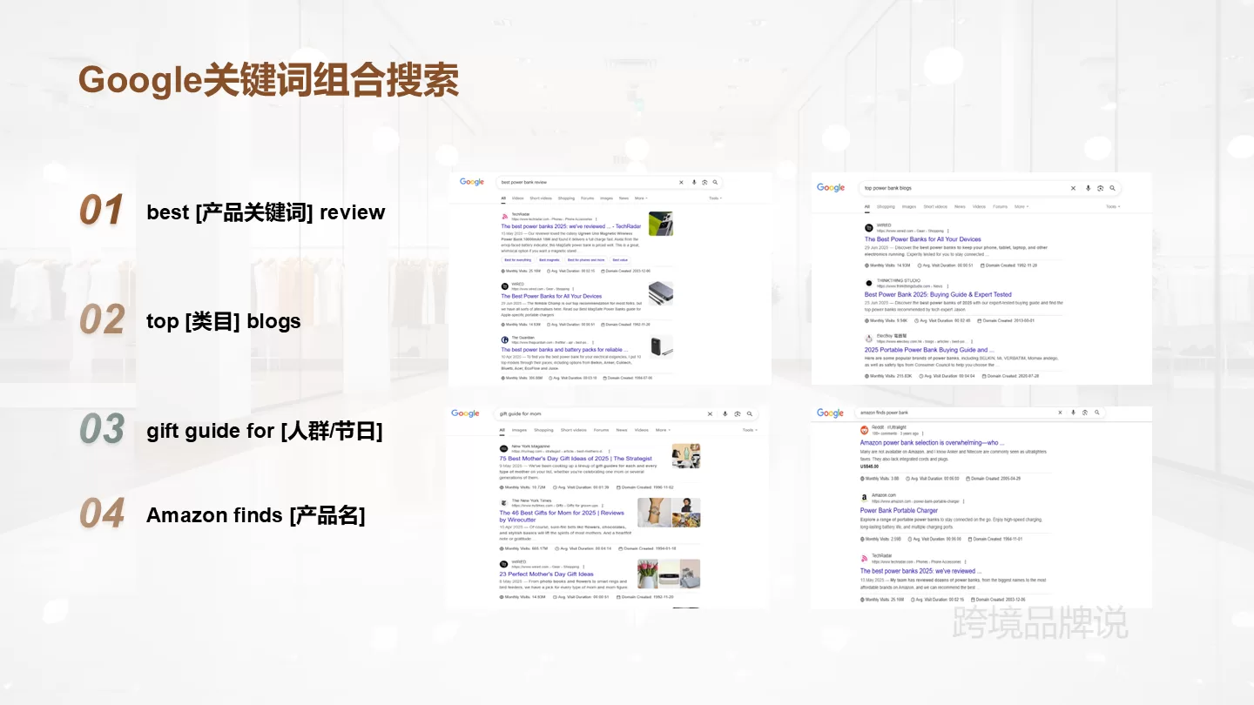Expand More menu in 'gift guide for mom' tabs
This screenshot has width=1254, height=705.
[663, 430]
